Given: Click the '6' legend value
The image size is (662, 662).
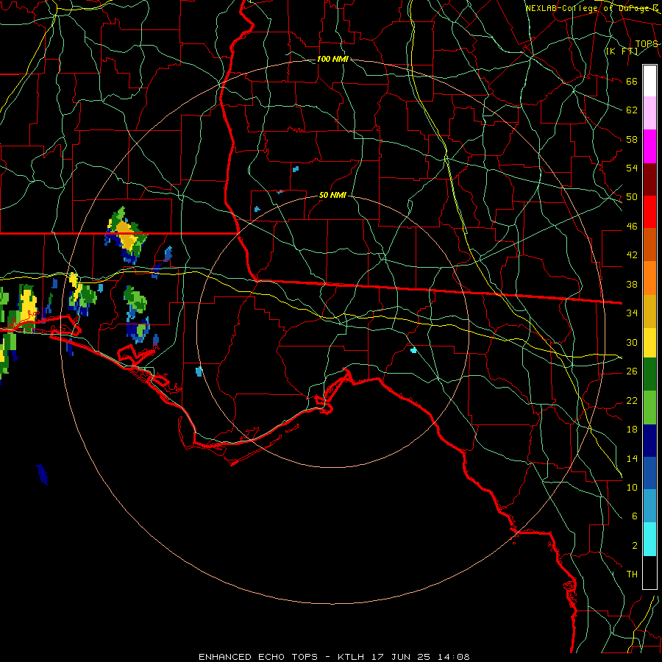Looking at the screenshot, I should (635, 516).
